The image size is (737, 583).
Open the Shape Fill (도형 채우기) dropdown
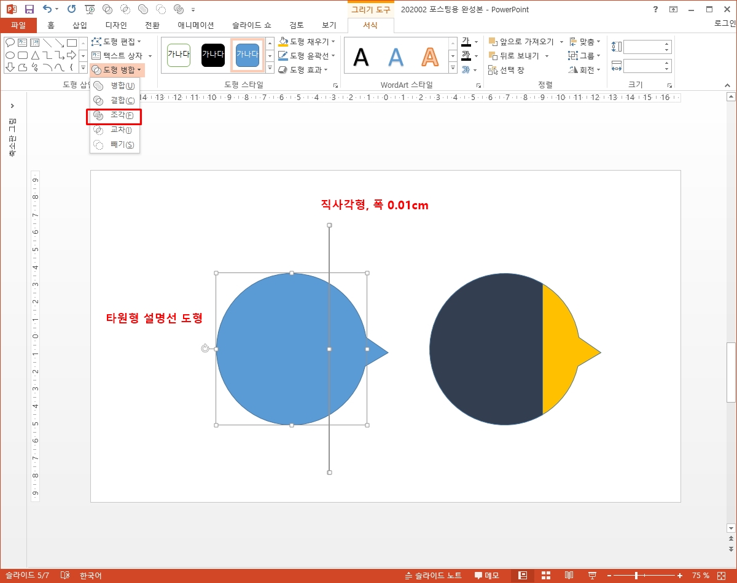(307, 42)
